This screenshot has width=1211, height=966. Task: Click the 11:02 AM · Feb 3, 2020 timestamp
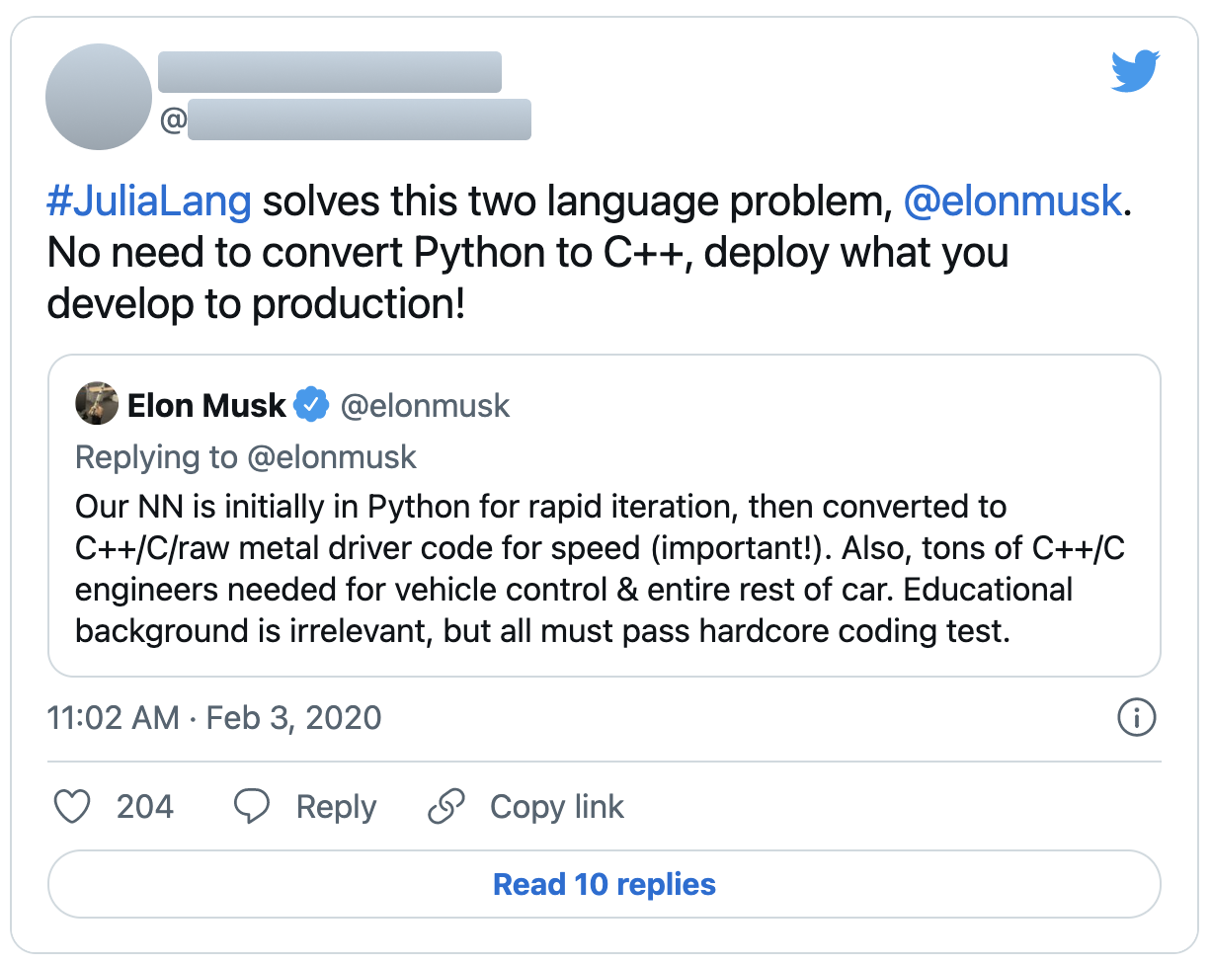pyautogui.click(x=214, y=717)
